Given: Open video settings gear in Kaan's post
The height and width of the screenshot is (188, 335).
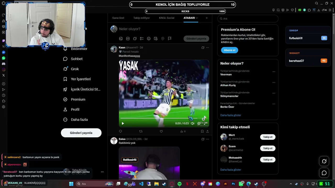Looking at the screenshot, I should coord(199,124).
